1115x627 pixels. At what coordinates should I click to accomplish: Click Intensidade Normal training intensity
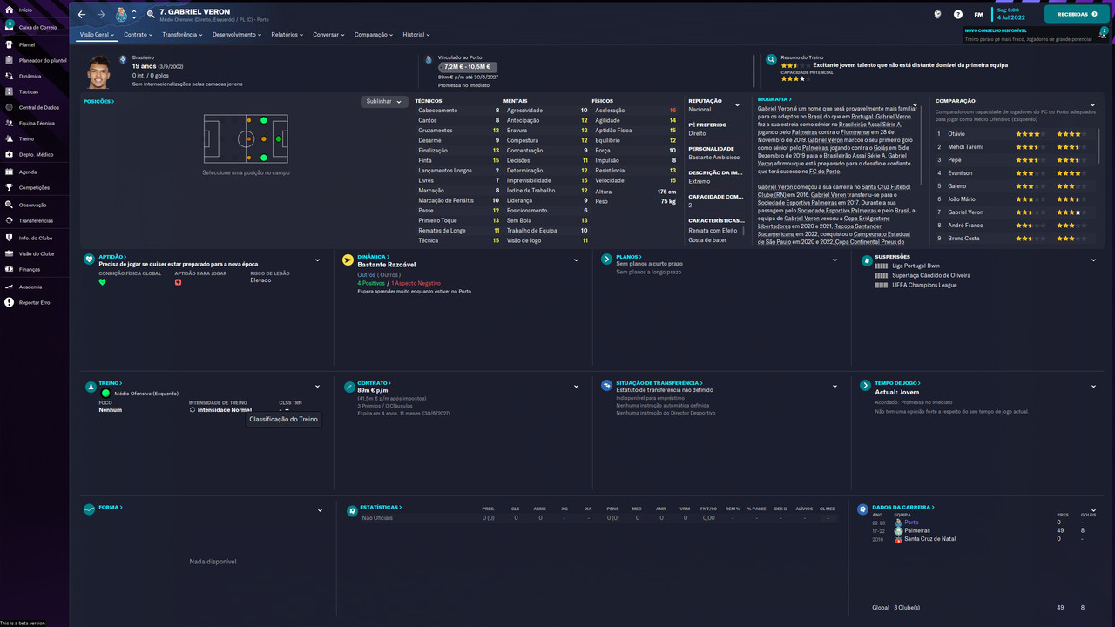(224, 409)
